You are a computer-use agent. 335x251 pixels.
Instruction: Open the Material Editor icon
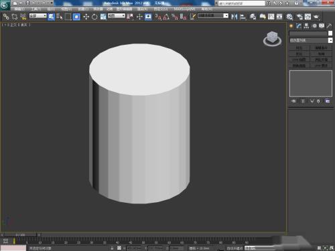coord(289,17)
